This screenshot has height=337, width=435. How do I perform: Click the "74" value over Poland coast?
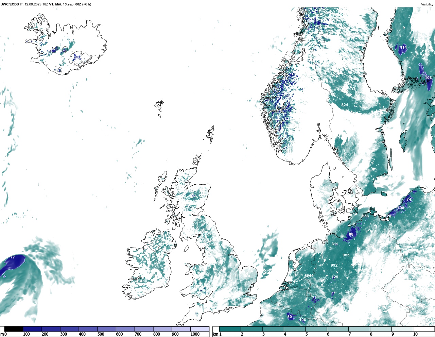coord(409,199)
